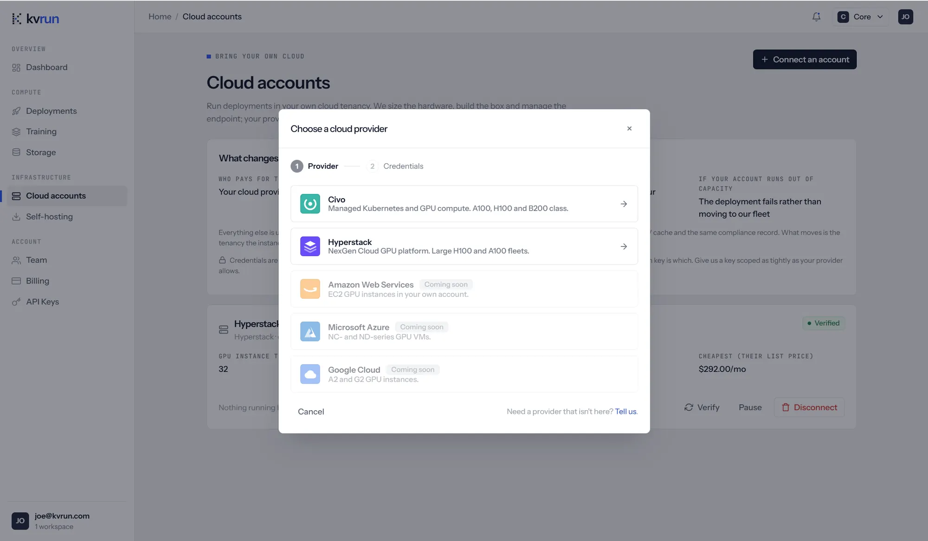Click the Amazon Web Services row
The width and height of the screenshot is (928, 541).
[x=464, y=289]
